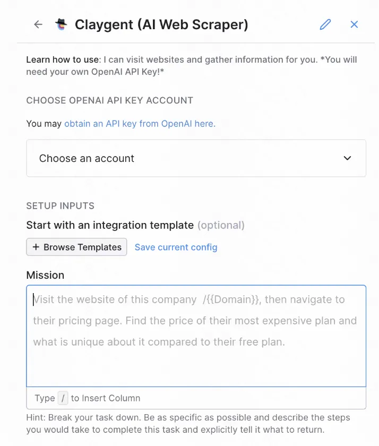Expand the account dropdown chevron
Screen dimensions: 379x446
click(348, 158)
